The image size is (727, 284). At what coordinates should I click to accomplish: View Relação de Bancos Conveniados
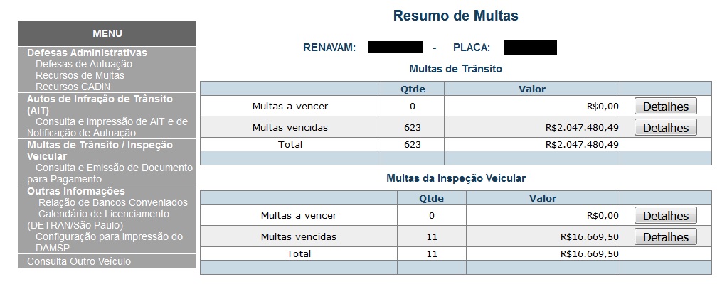pos(113,202)
